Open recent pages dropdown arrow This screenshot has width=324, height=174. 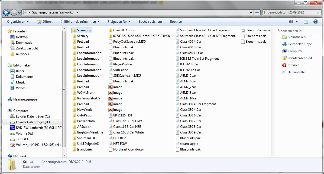(x=19, y=13)
